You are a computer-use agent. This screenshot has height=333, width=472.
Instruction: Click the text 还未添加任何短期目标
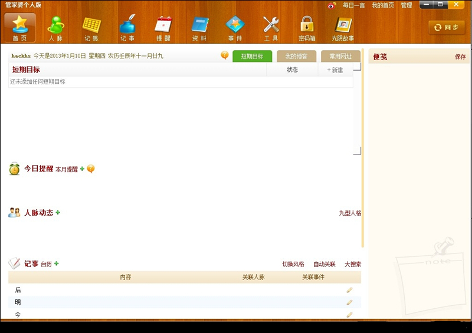click(x=38, y=81)
